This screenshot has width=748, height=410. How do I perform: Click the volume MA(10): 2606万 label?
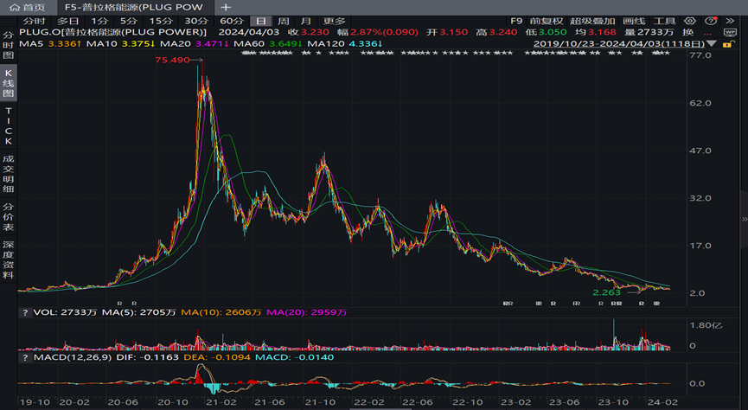(x=221, y=312)
